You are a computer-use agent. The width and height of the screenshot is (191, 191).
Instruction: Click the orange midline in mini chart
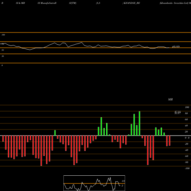click(94, 183)
